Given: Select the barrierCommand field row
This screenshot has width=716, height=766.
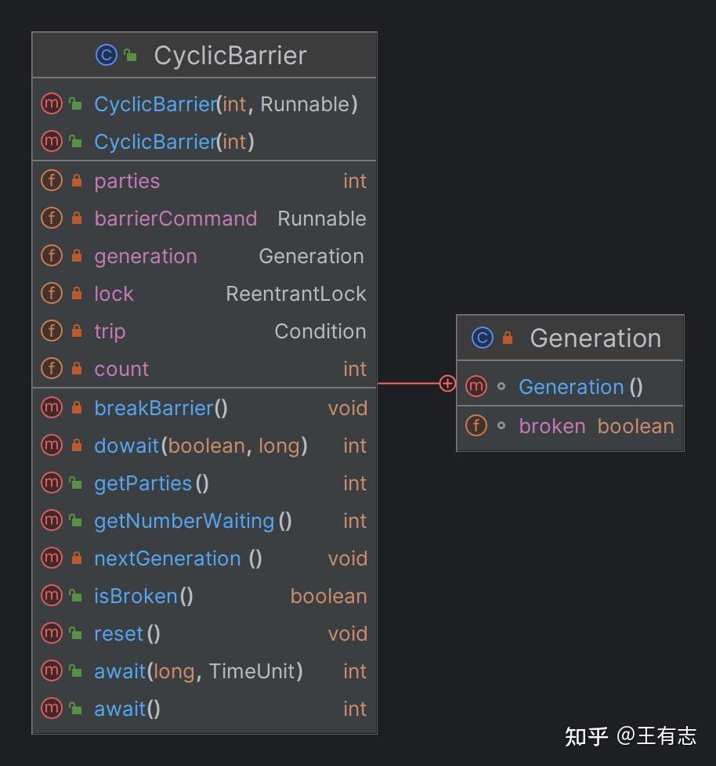Looking at the screenshot, I should [x=204, y=219].
